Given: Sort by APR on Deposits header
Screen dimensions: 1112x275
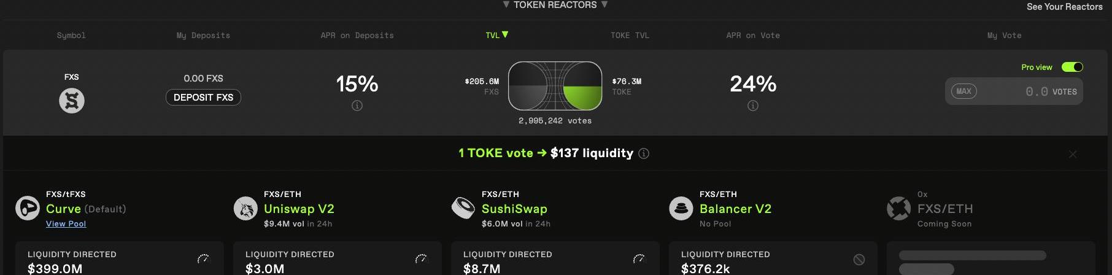Looking at the screenshot, I should (357, 36).
